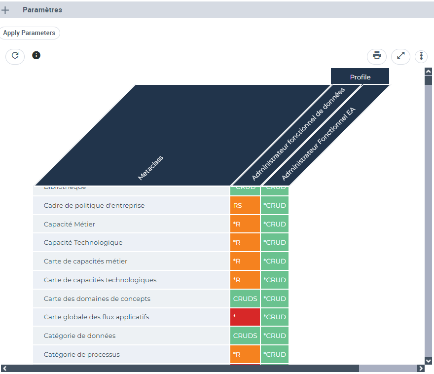Select the Capacité Métier row label

(70, 224)
